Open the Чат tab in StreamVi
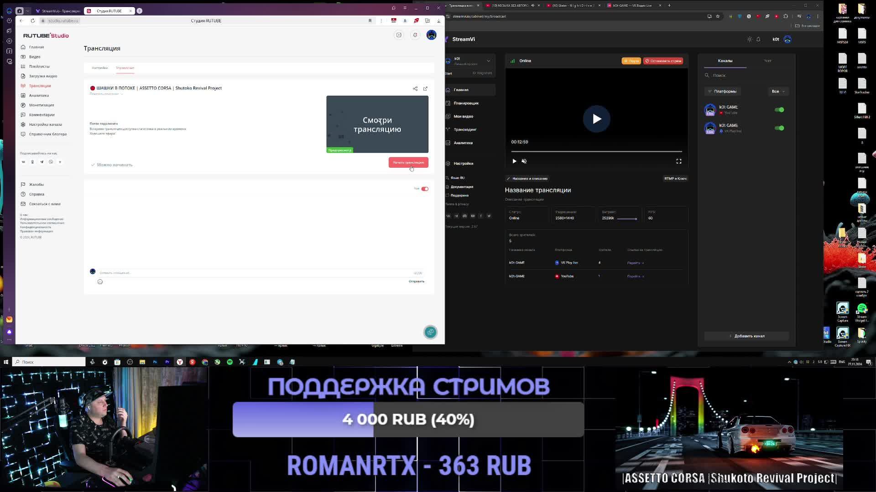Screen dimensions: 876x492 coord(767,61)
